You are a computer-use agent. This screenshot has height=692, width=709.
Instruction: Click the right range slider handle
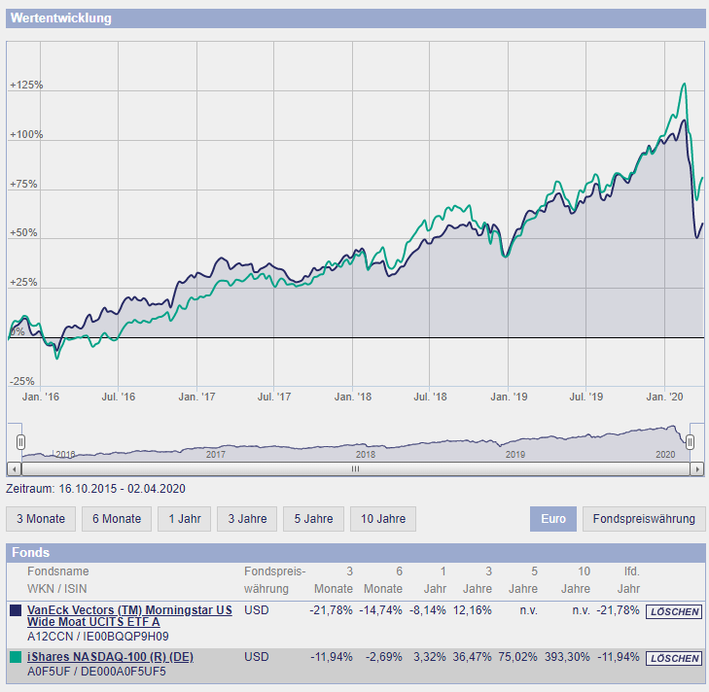[690, 442]
